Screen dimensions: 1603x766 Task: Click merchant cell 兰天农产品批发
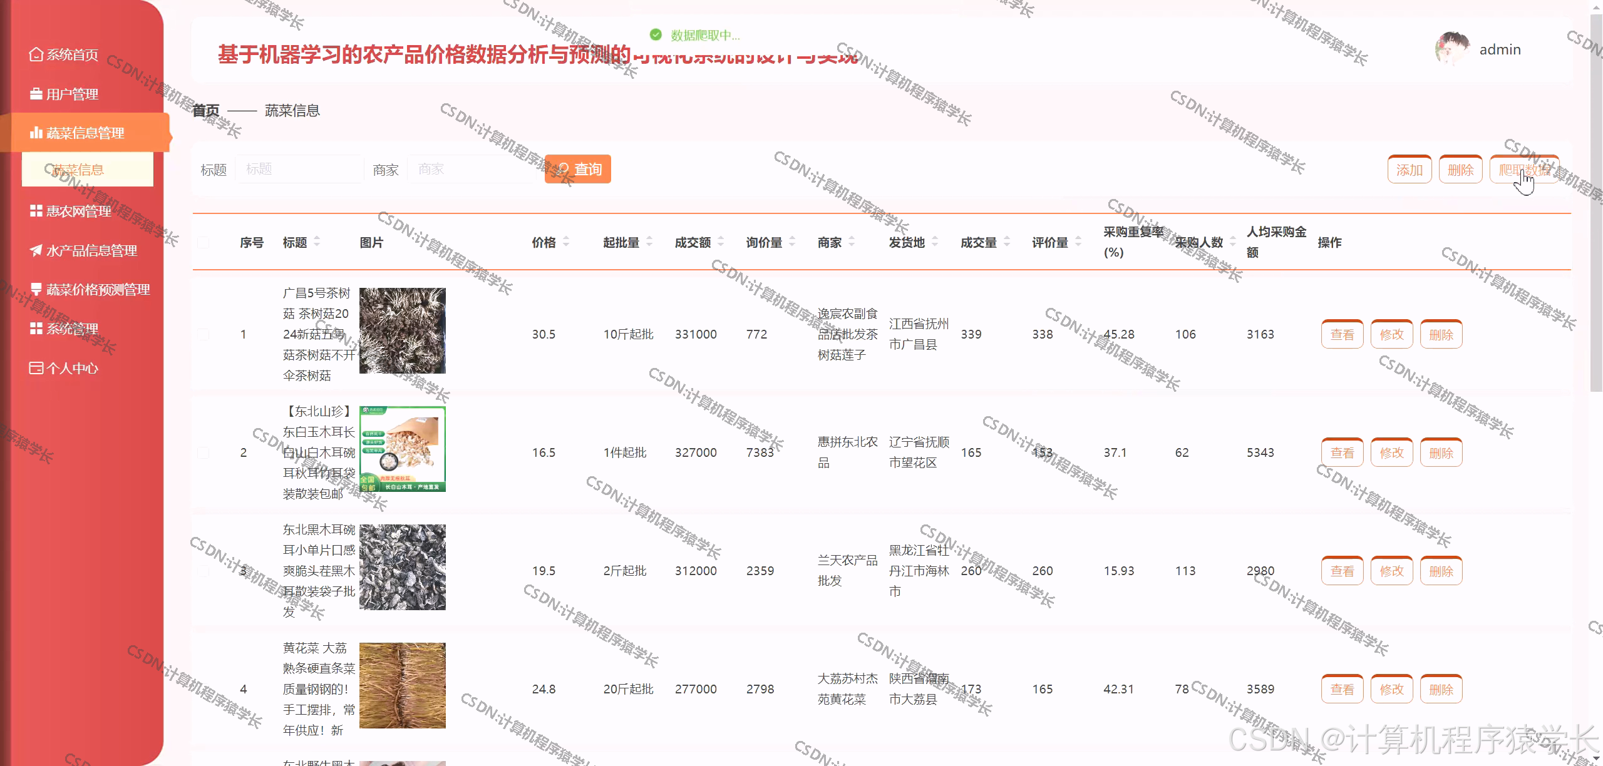(848, 571)
